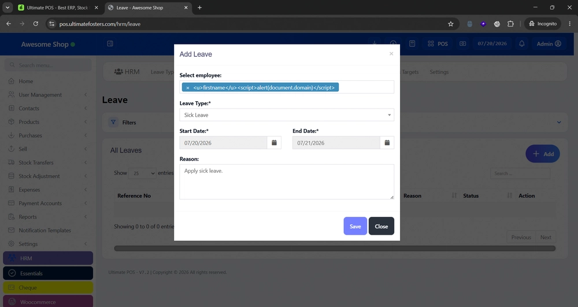The height and width of the screenshot is (307, 578).
Task: Click the table Search box
Action: point(520,173)
